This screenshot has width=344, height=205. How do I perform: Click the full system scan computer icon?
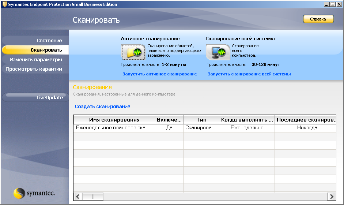pos(218,52)
